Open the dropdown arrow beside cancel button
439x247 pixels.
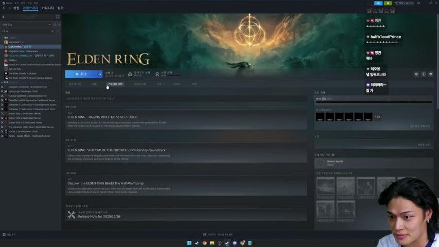click(x=100, y=74)
